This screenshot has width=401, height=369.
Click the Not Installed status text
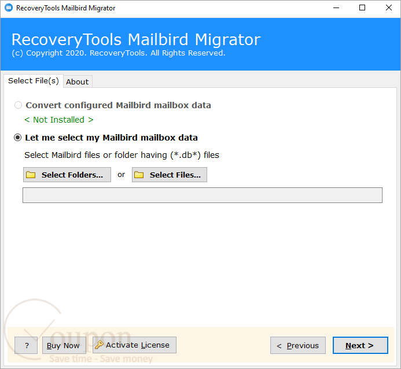[59, 120]
